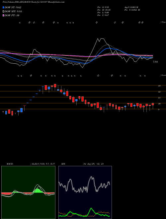Click the '<Lows' marker label
The height and width of the screenshot is (219, 166).
tap(163, 75)
